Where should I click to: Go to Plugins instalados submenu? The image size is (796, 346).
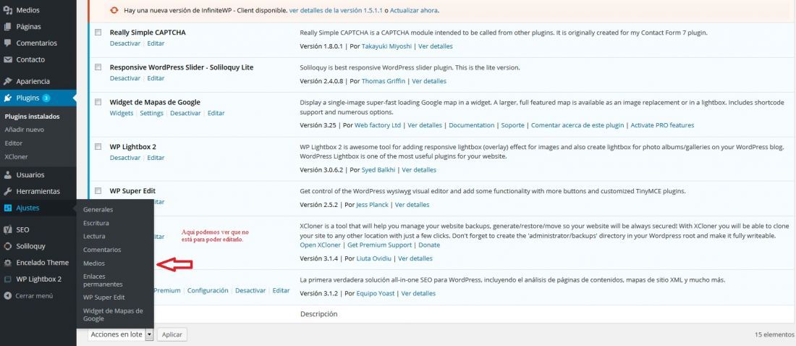point(32,117)
